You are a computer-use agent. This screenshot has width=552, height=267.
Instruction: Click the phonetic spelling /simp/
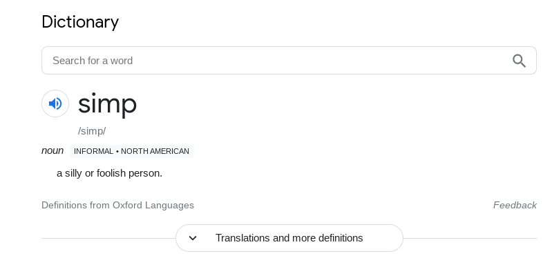[x=92, y=131]
